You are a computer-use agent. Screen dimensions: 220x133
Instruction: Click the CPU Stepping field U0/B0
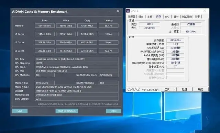76,63
